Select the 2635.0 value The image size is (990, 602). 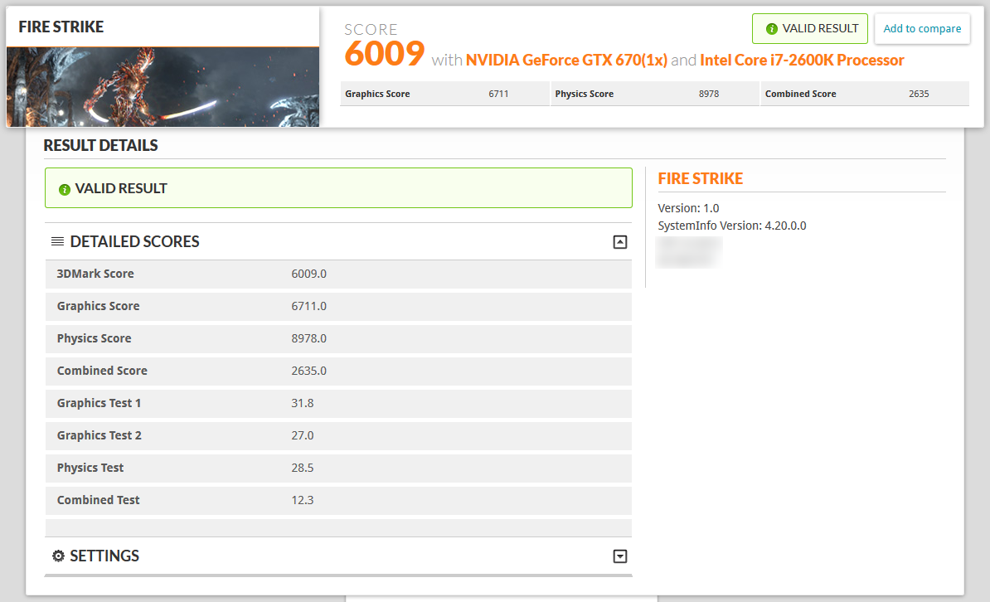coord(308,370)
